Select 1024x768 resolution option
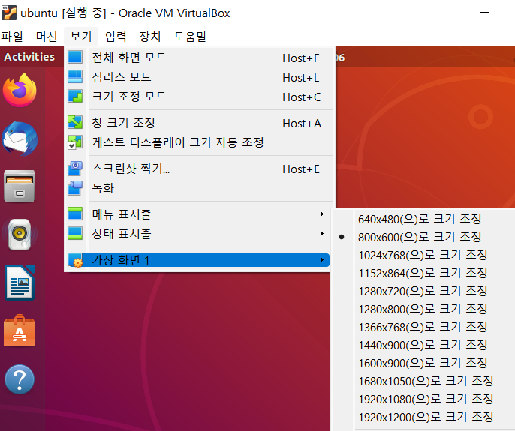Viewport: 515px width, 431px height. point(423,255)
